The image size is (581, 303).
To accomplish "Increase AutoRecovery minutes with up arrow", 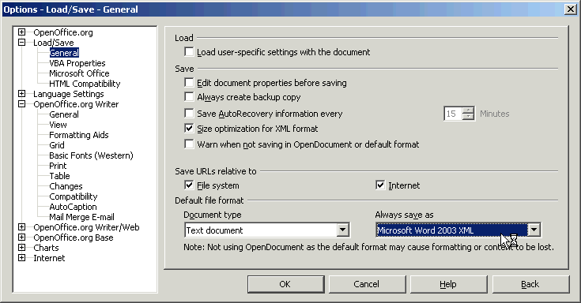I will 468,110.
